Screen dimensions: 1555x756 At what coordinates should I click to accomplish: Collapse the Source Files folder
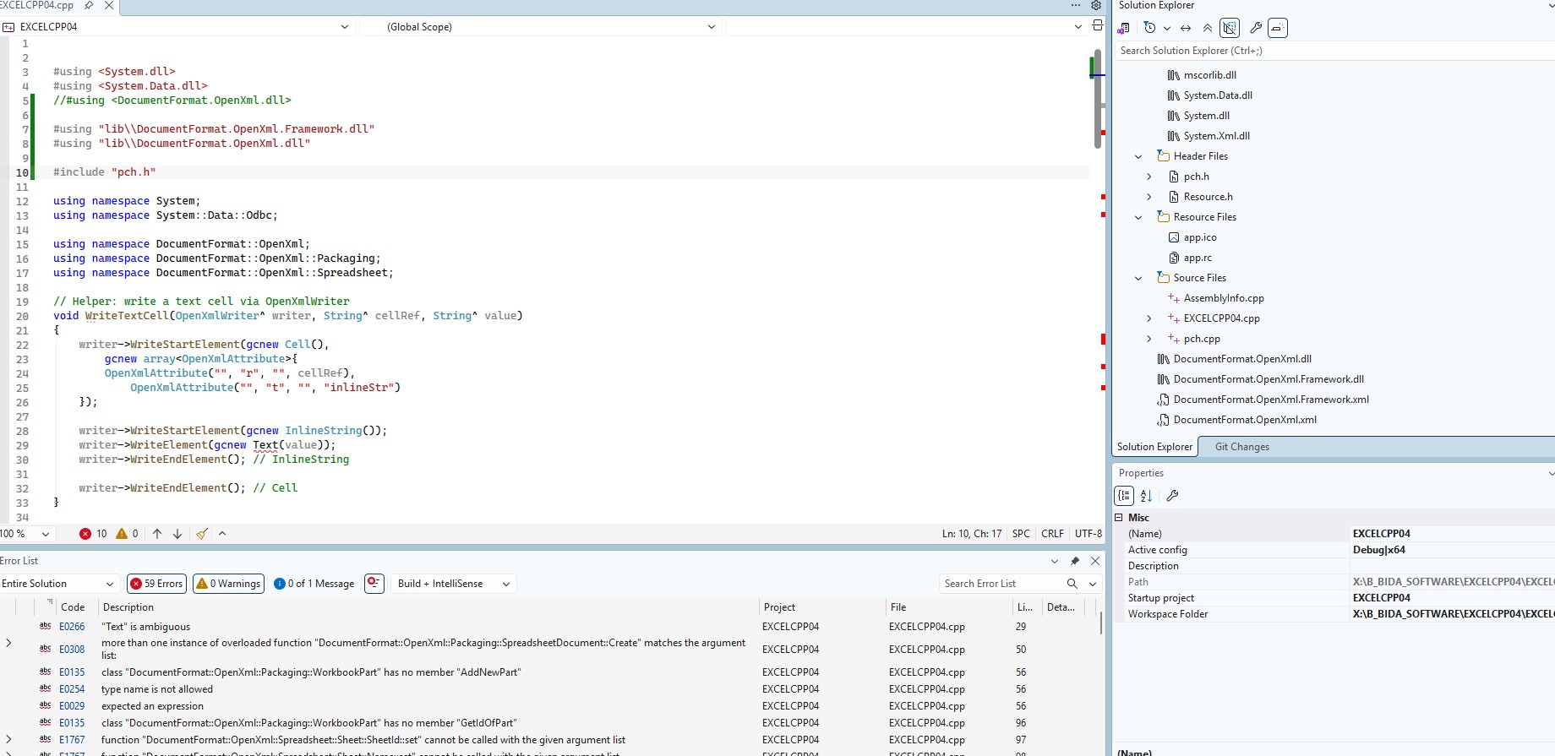click(x=1138, y=278)
